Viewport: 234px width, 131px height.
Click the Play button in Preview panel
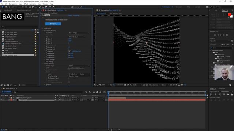pos(221,35)
